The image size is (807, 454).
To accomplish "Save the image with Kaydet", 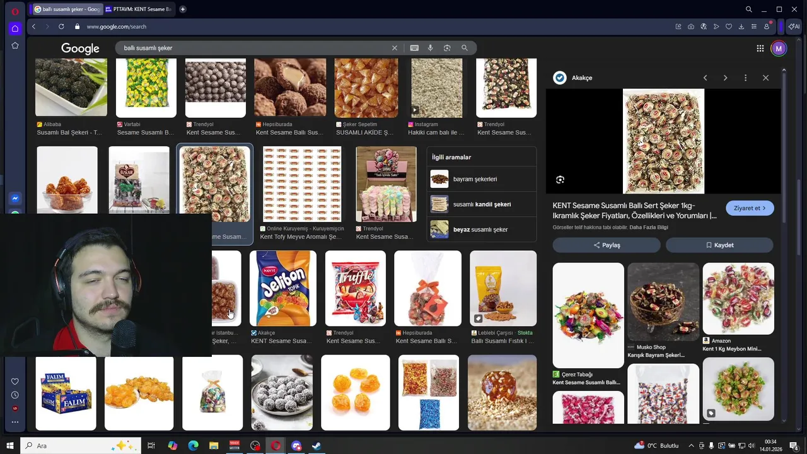I will click(719, 245).
